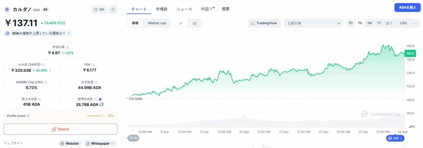Open the Website link
Viewport: 423px width, 148px height.
pyautogui.click(x=70, y=144)
